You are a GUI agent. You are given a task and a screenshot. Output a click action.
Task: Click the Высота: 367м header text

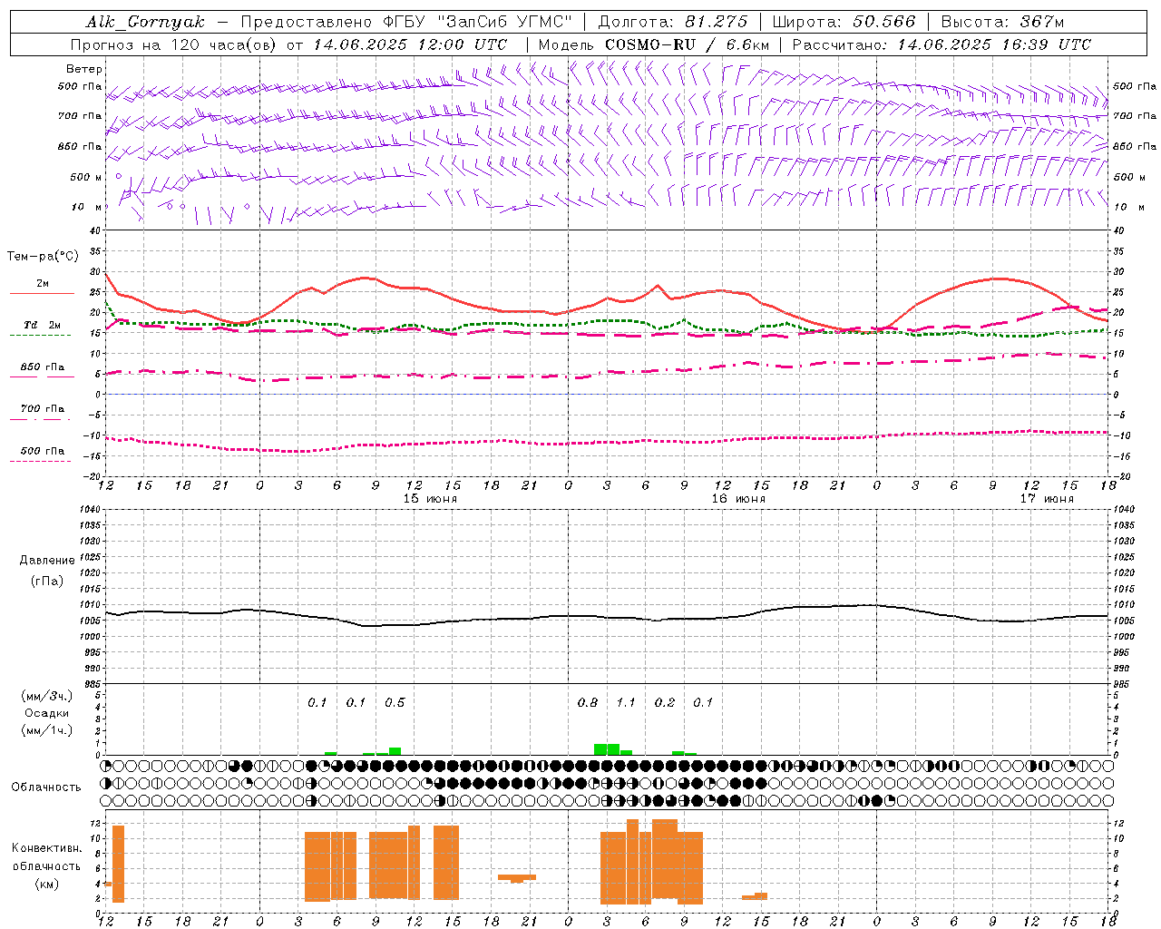(1002, 22)
